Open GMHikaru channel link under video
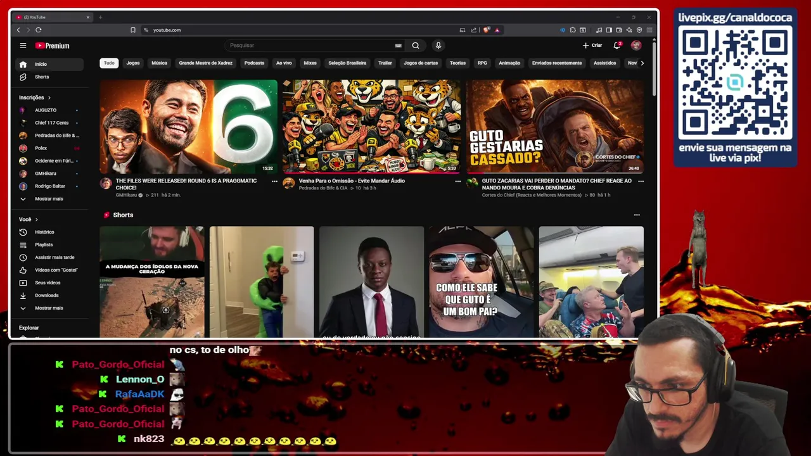Image resolution: width=811 pixels, height=456 pixels. [126, 195]
